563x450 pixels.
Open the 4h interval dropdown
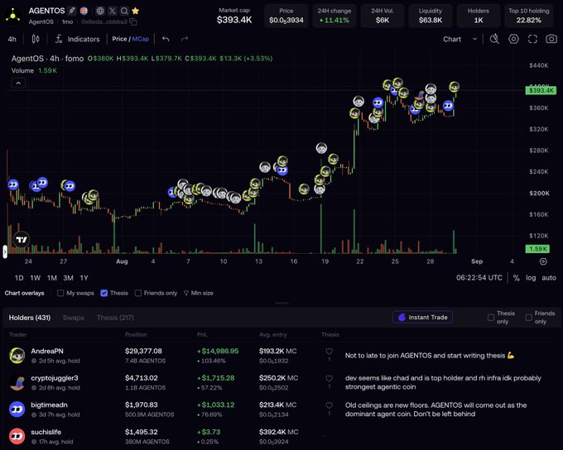pyautogui.click(x=12, y=39)
